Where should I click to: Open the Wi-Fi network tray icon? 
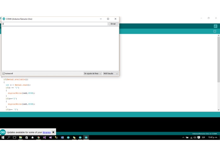pyautogui.click(x=191, y=138)
